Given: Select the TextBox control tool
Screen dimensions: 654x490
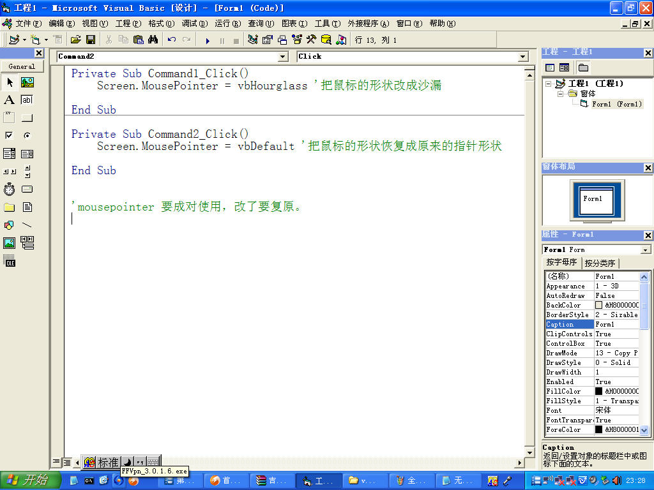Looking at the screenshot, I should tap(27, 100).
